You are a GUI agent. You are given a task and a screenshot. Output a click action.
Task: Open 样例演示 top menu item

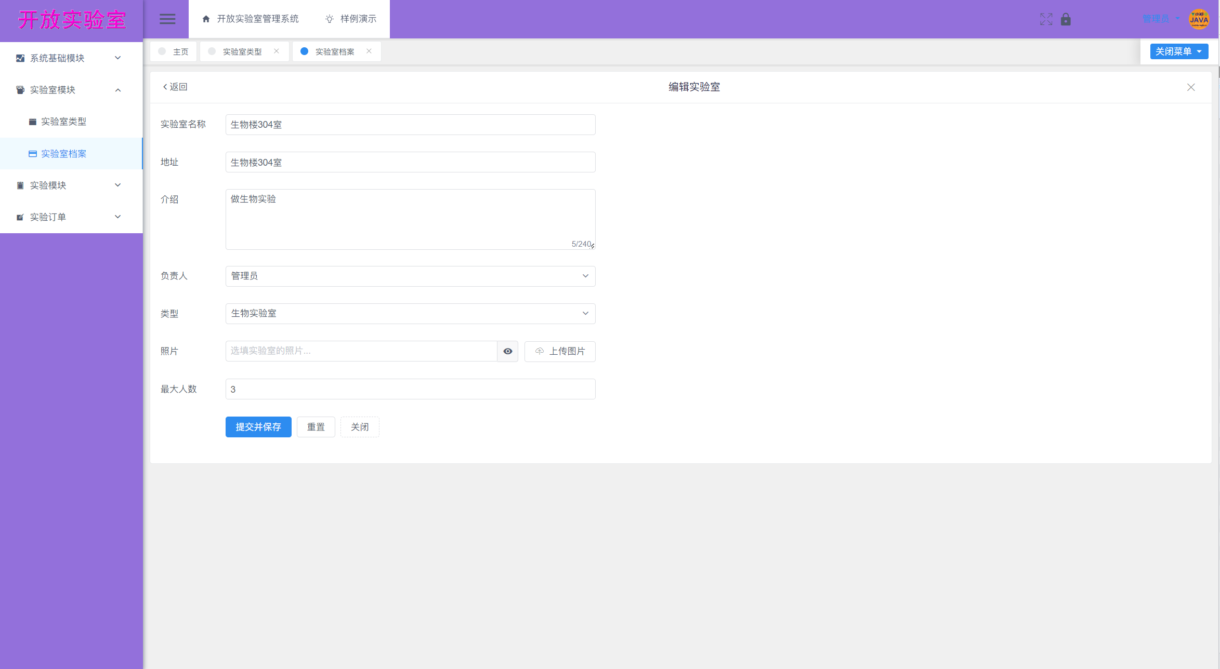351,19
